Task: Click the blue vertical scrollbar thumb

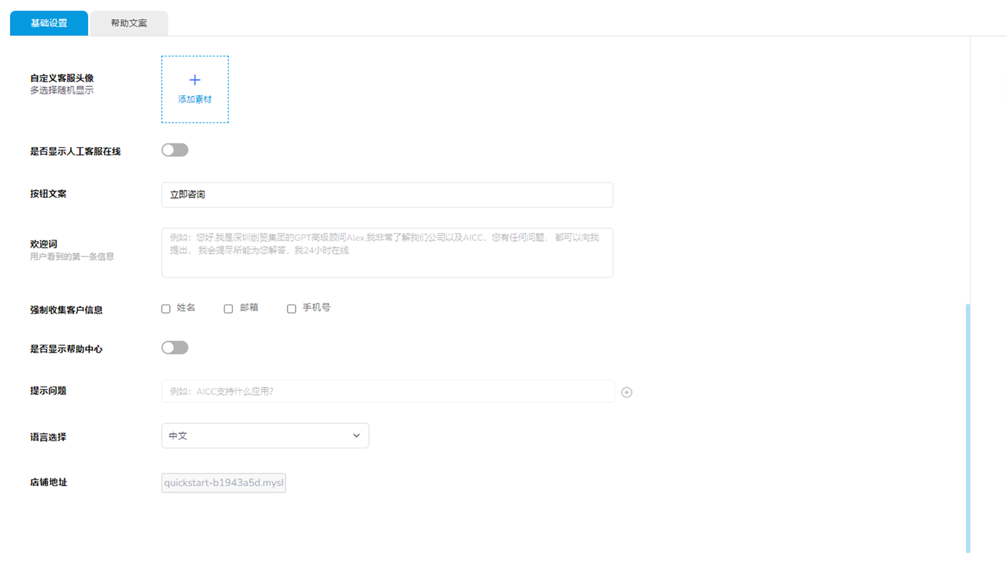Action: coord(968,427)
